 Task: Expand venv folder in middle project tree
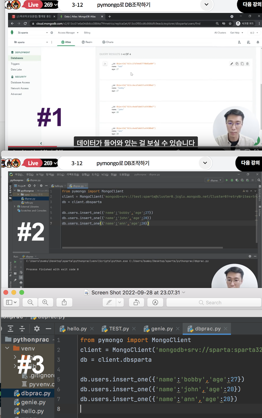18,194
